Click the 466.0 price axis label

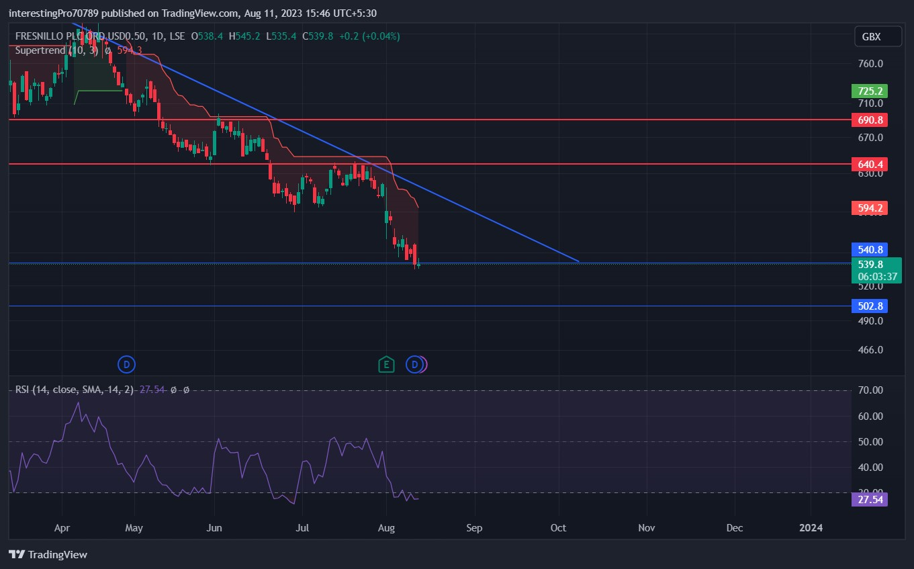(x=870, y=350)
